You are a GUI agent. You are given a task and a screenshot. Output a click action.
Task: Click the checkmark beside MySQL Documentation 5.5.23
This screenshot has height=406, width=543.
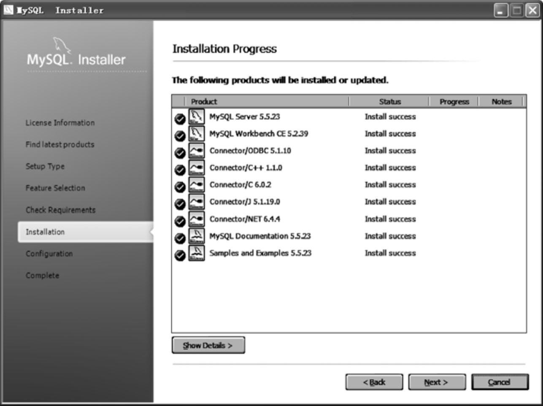pos(180,238)
